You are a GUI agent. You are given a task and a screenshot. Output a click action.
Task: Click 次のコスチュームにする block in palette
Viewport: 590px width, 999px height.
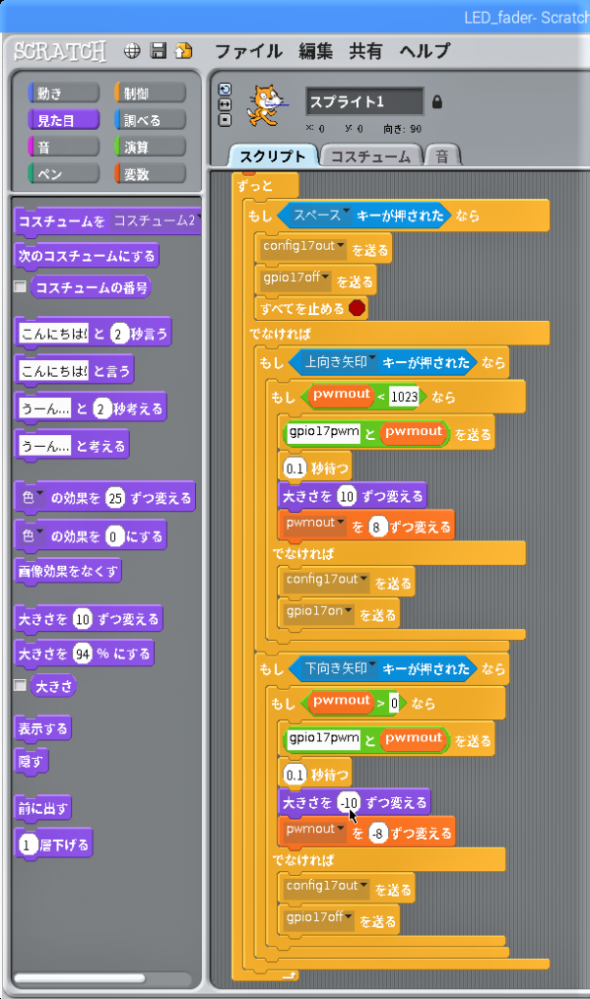pyautogui.click(x=87, y=257)
